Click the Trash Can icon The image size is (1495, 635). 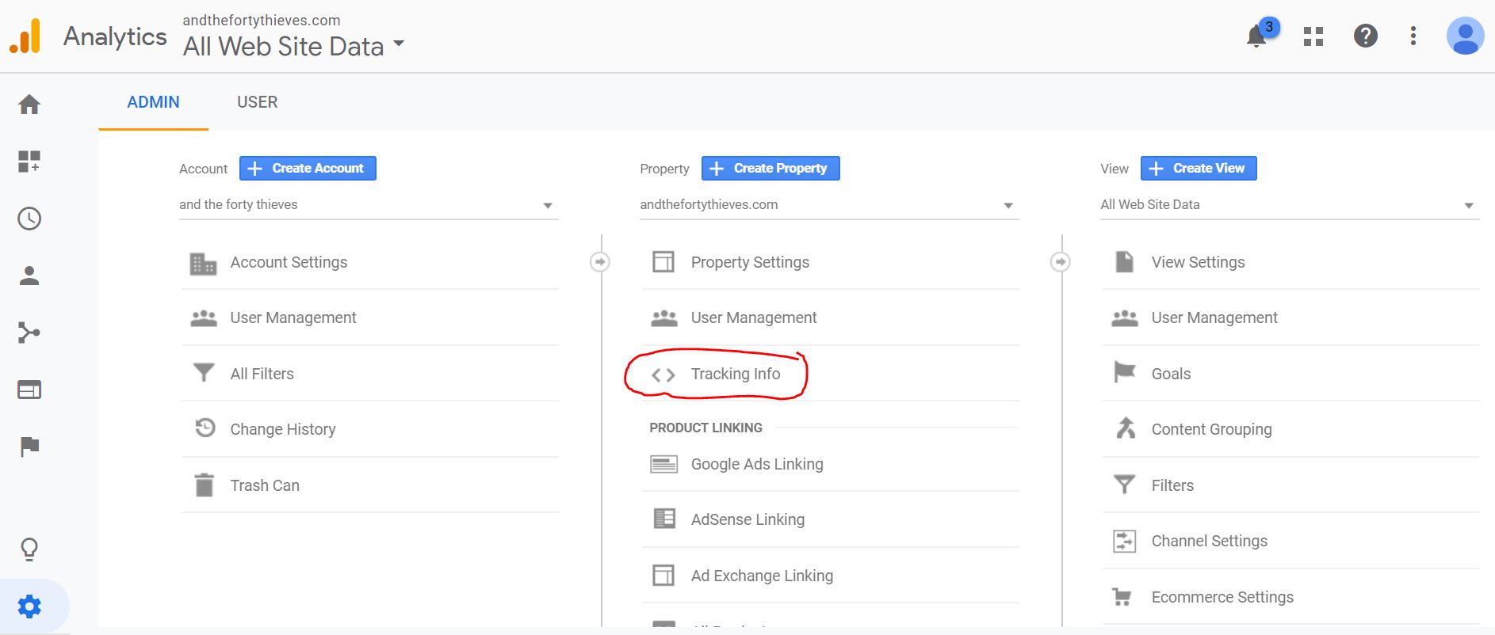[x=205, y=485]
